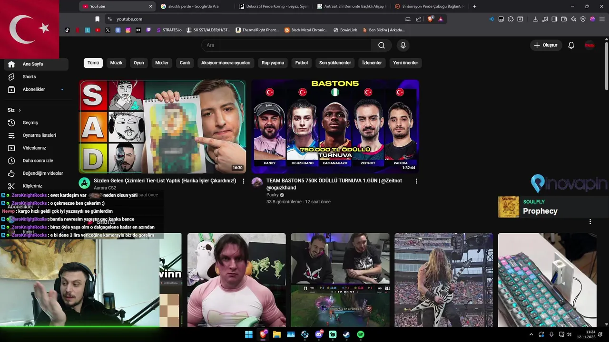Screen dimensions: 609x342
Task: Select the Mix'ler filter chip
Action: 162,63
